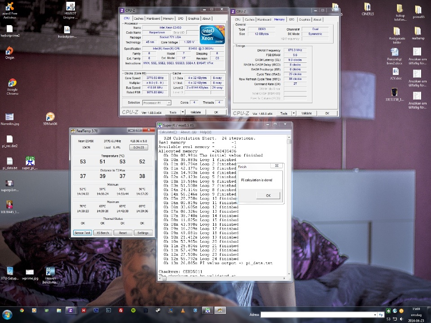Switch to CPU-Z via taskbar icon
Screen dimensions: 431x323
pos(70,310)
